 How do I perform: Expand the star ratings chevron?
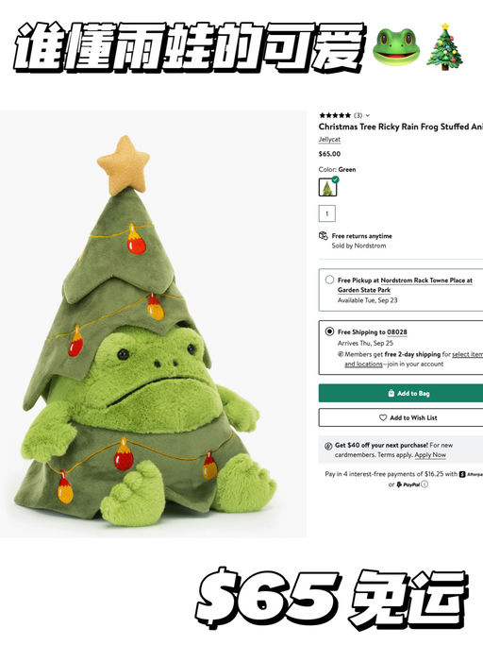368,115
